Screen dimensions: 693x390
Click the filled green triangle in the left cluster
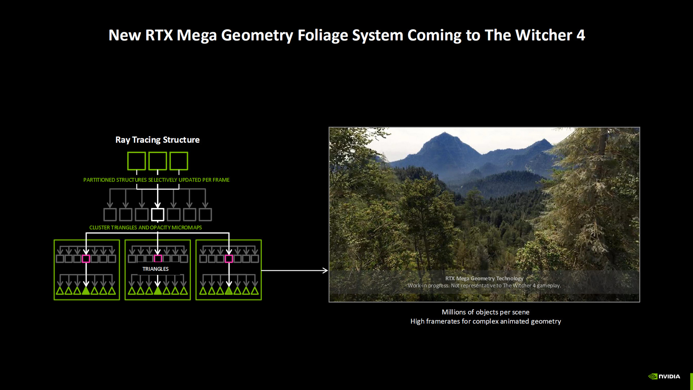click(x=86, y=291)
